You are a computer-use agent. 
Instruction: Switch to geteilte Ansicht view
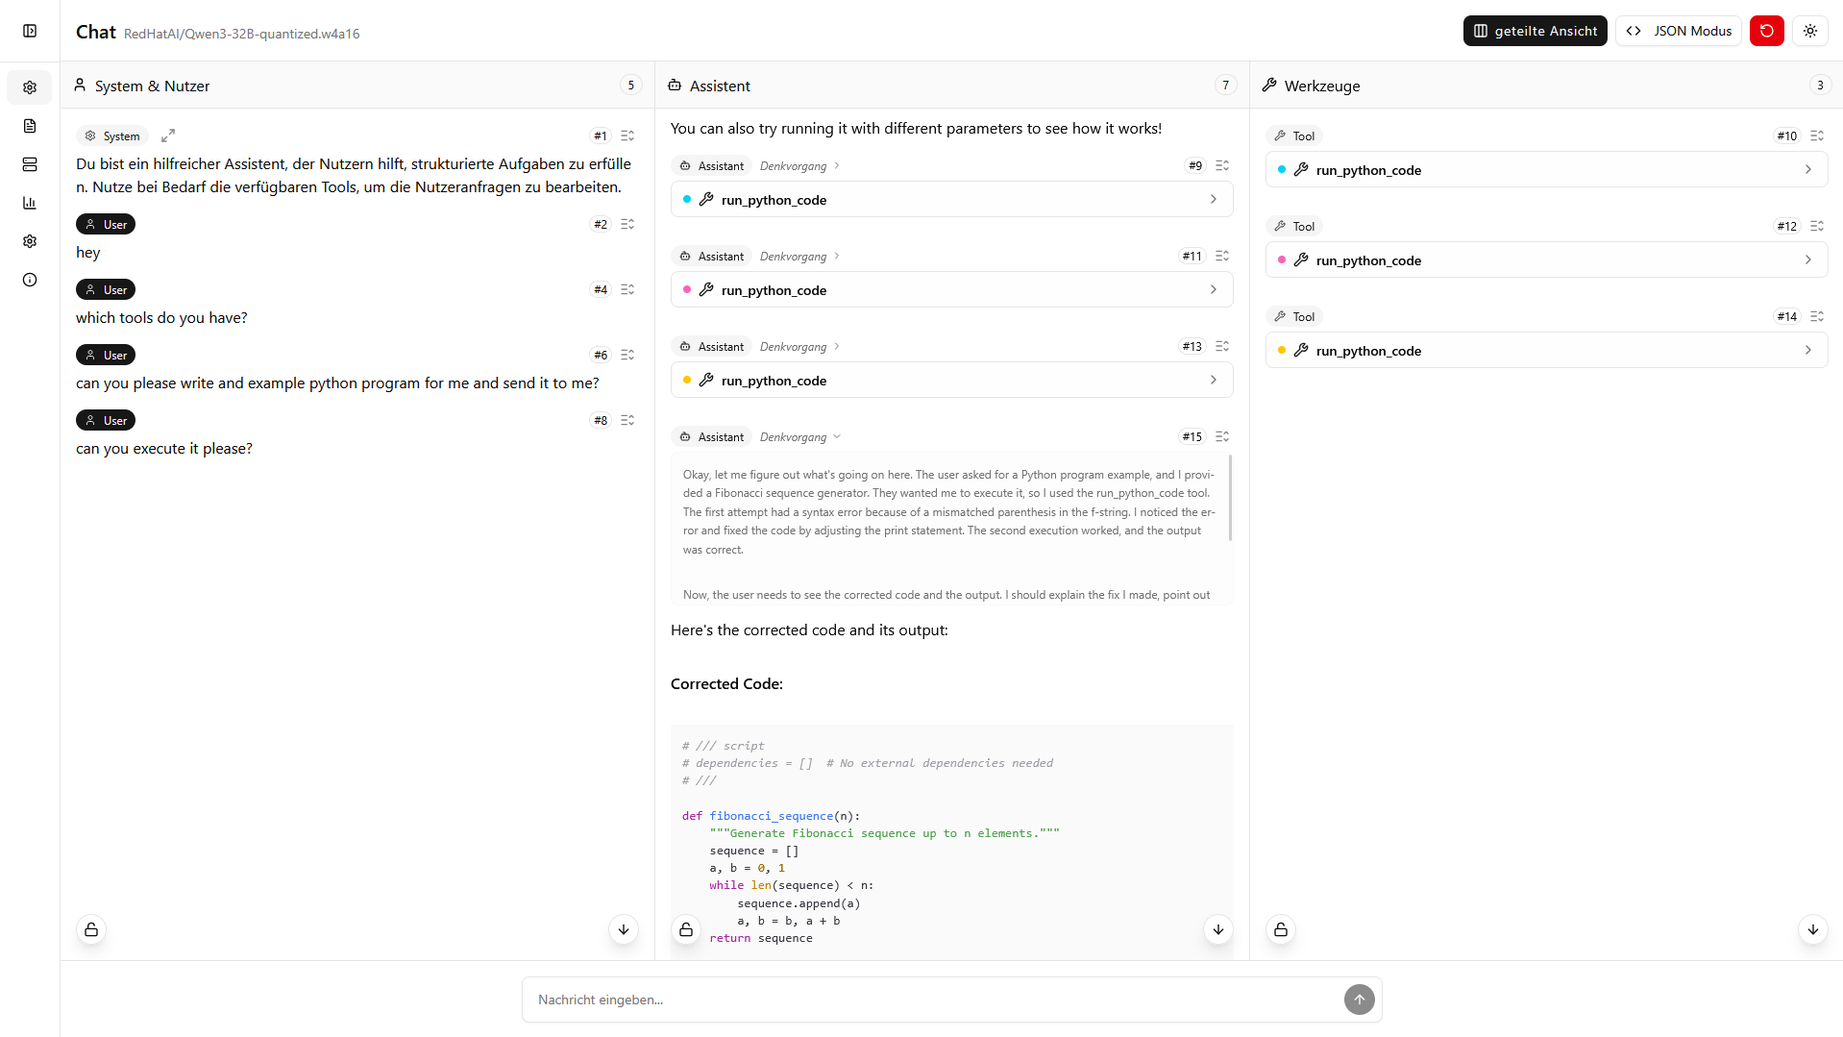[x=1535, y=30]
